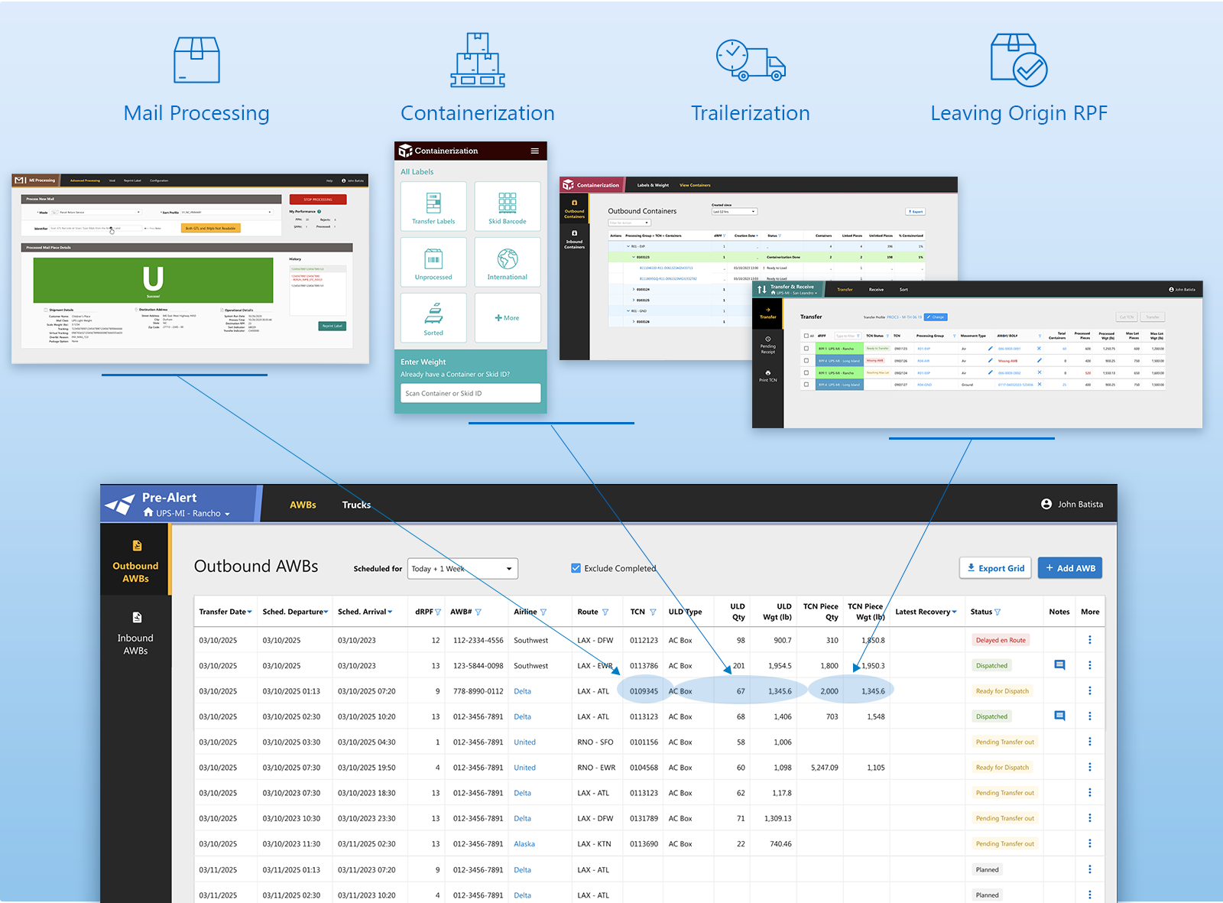Sort by Latest Recovery column
The image size is (1223, 903).
pyautogui.click(x=926, y=612)
